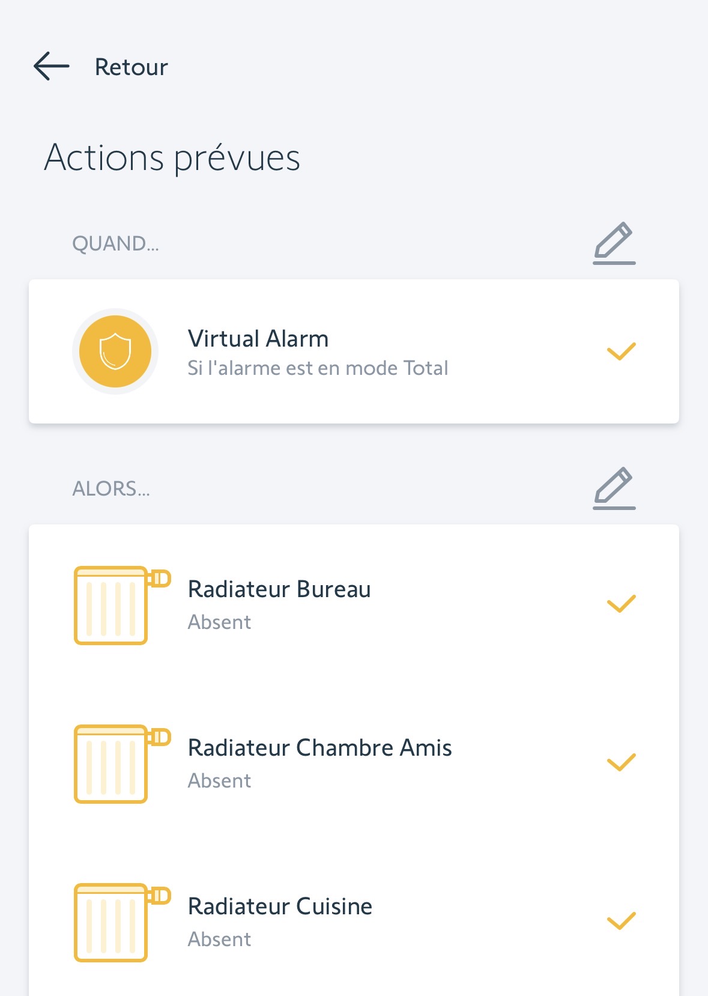
Task: Open the Radiateur Chambre Amis name
Action: pos(319,748)
